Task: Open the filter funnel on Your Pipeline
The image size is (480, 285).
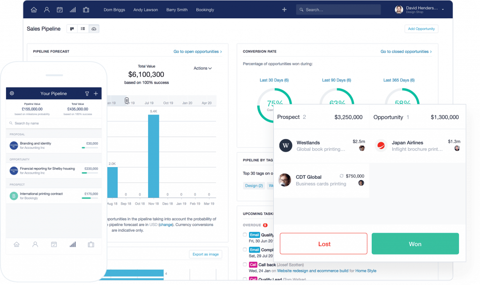Action: (x=86, y=93)
